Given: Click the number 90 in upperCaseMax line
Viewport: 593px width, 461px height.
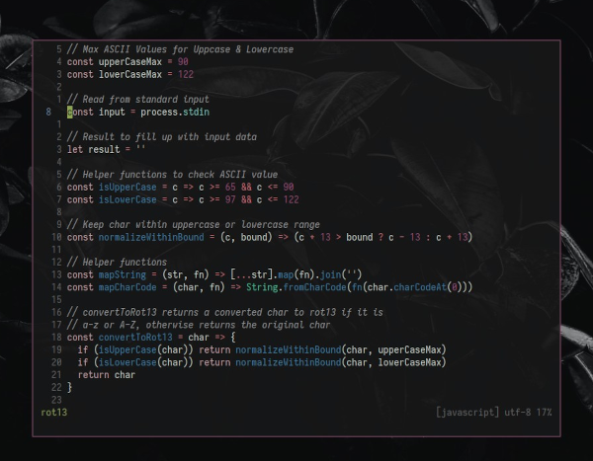Looking at the screenshot, I should (183, 62).
